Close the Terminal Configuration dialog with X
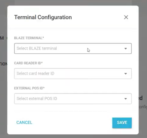Image resolution: width=147 pixels, height=138 pixels. click(126, 17)
